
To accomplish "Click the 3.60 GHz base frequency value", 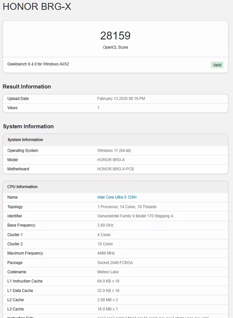I will coord(105,225).
